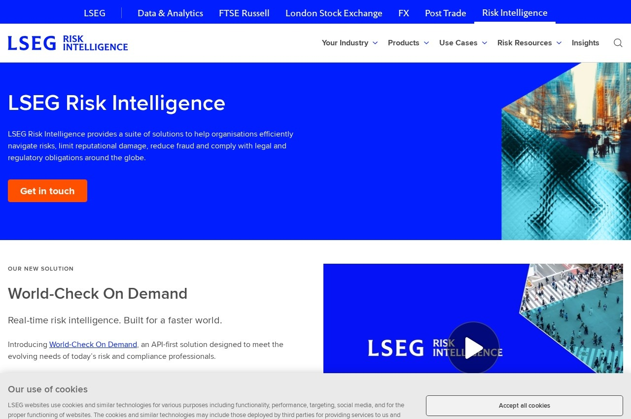Expand the Your Industry menu chevron
Viewport: 631px width, 419px height.
tap(375, 43)
